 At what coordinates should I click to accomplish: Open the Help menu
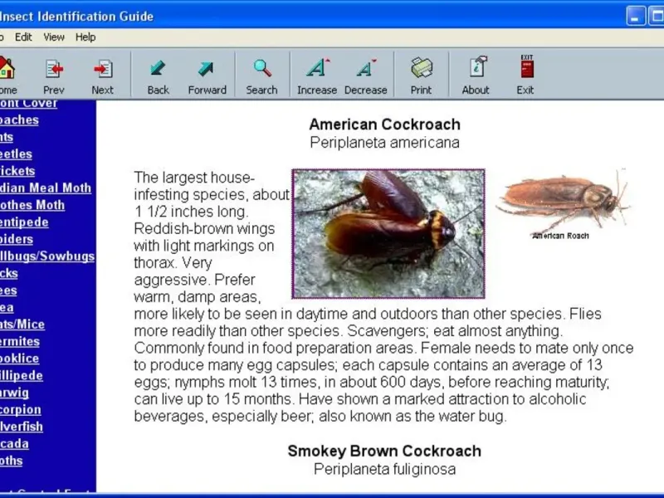[85, 37]
